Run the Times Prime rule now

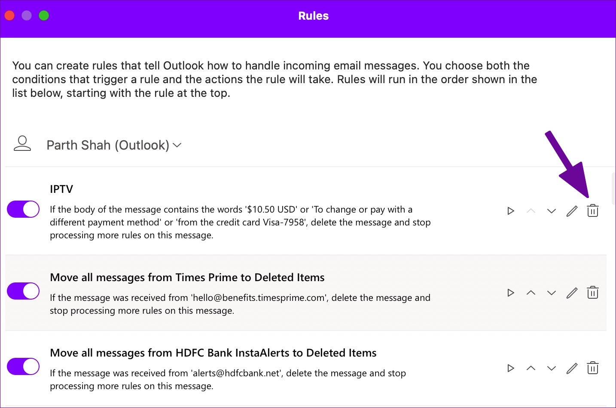point(511,293)
